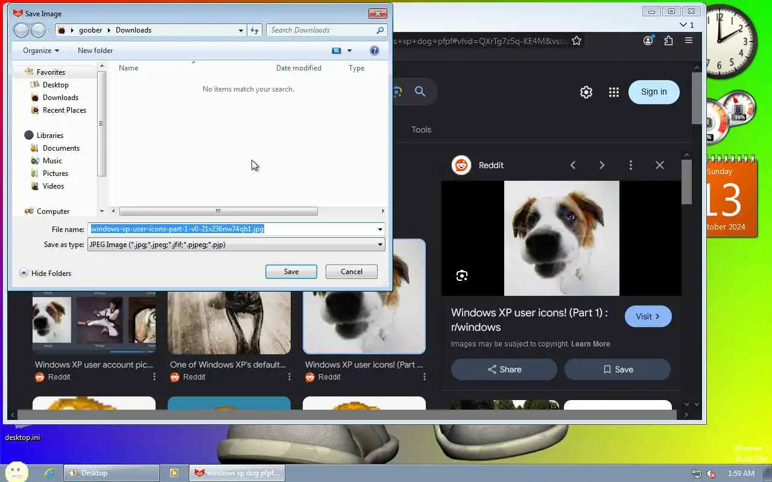Open more options in preview panel
Viewport: 772px width, 482px height.
(631, 165)
